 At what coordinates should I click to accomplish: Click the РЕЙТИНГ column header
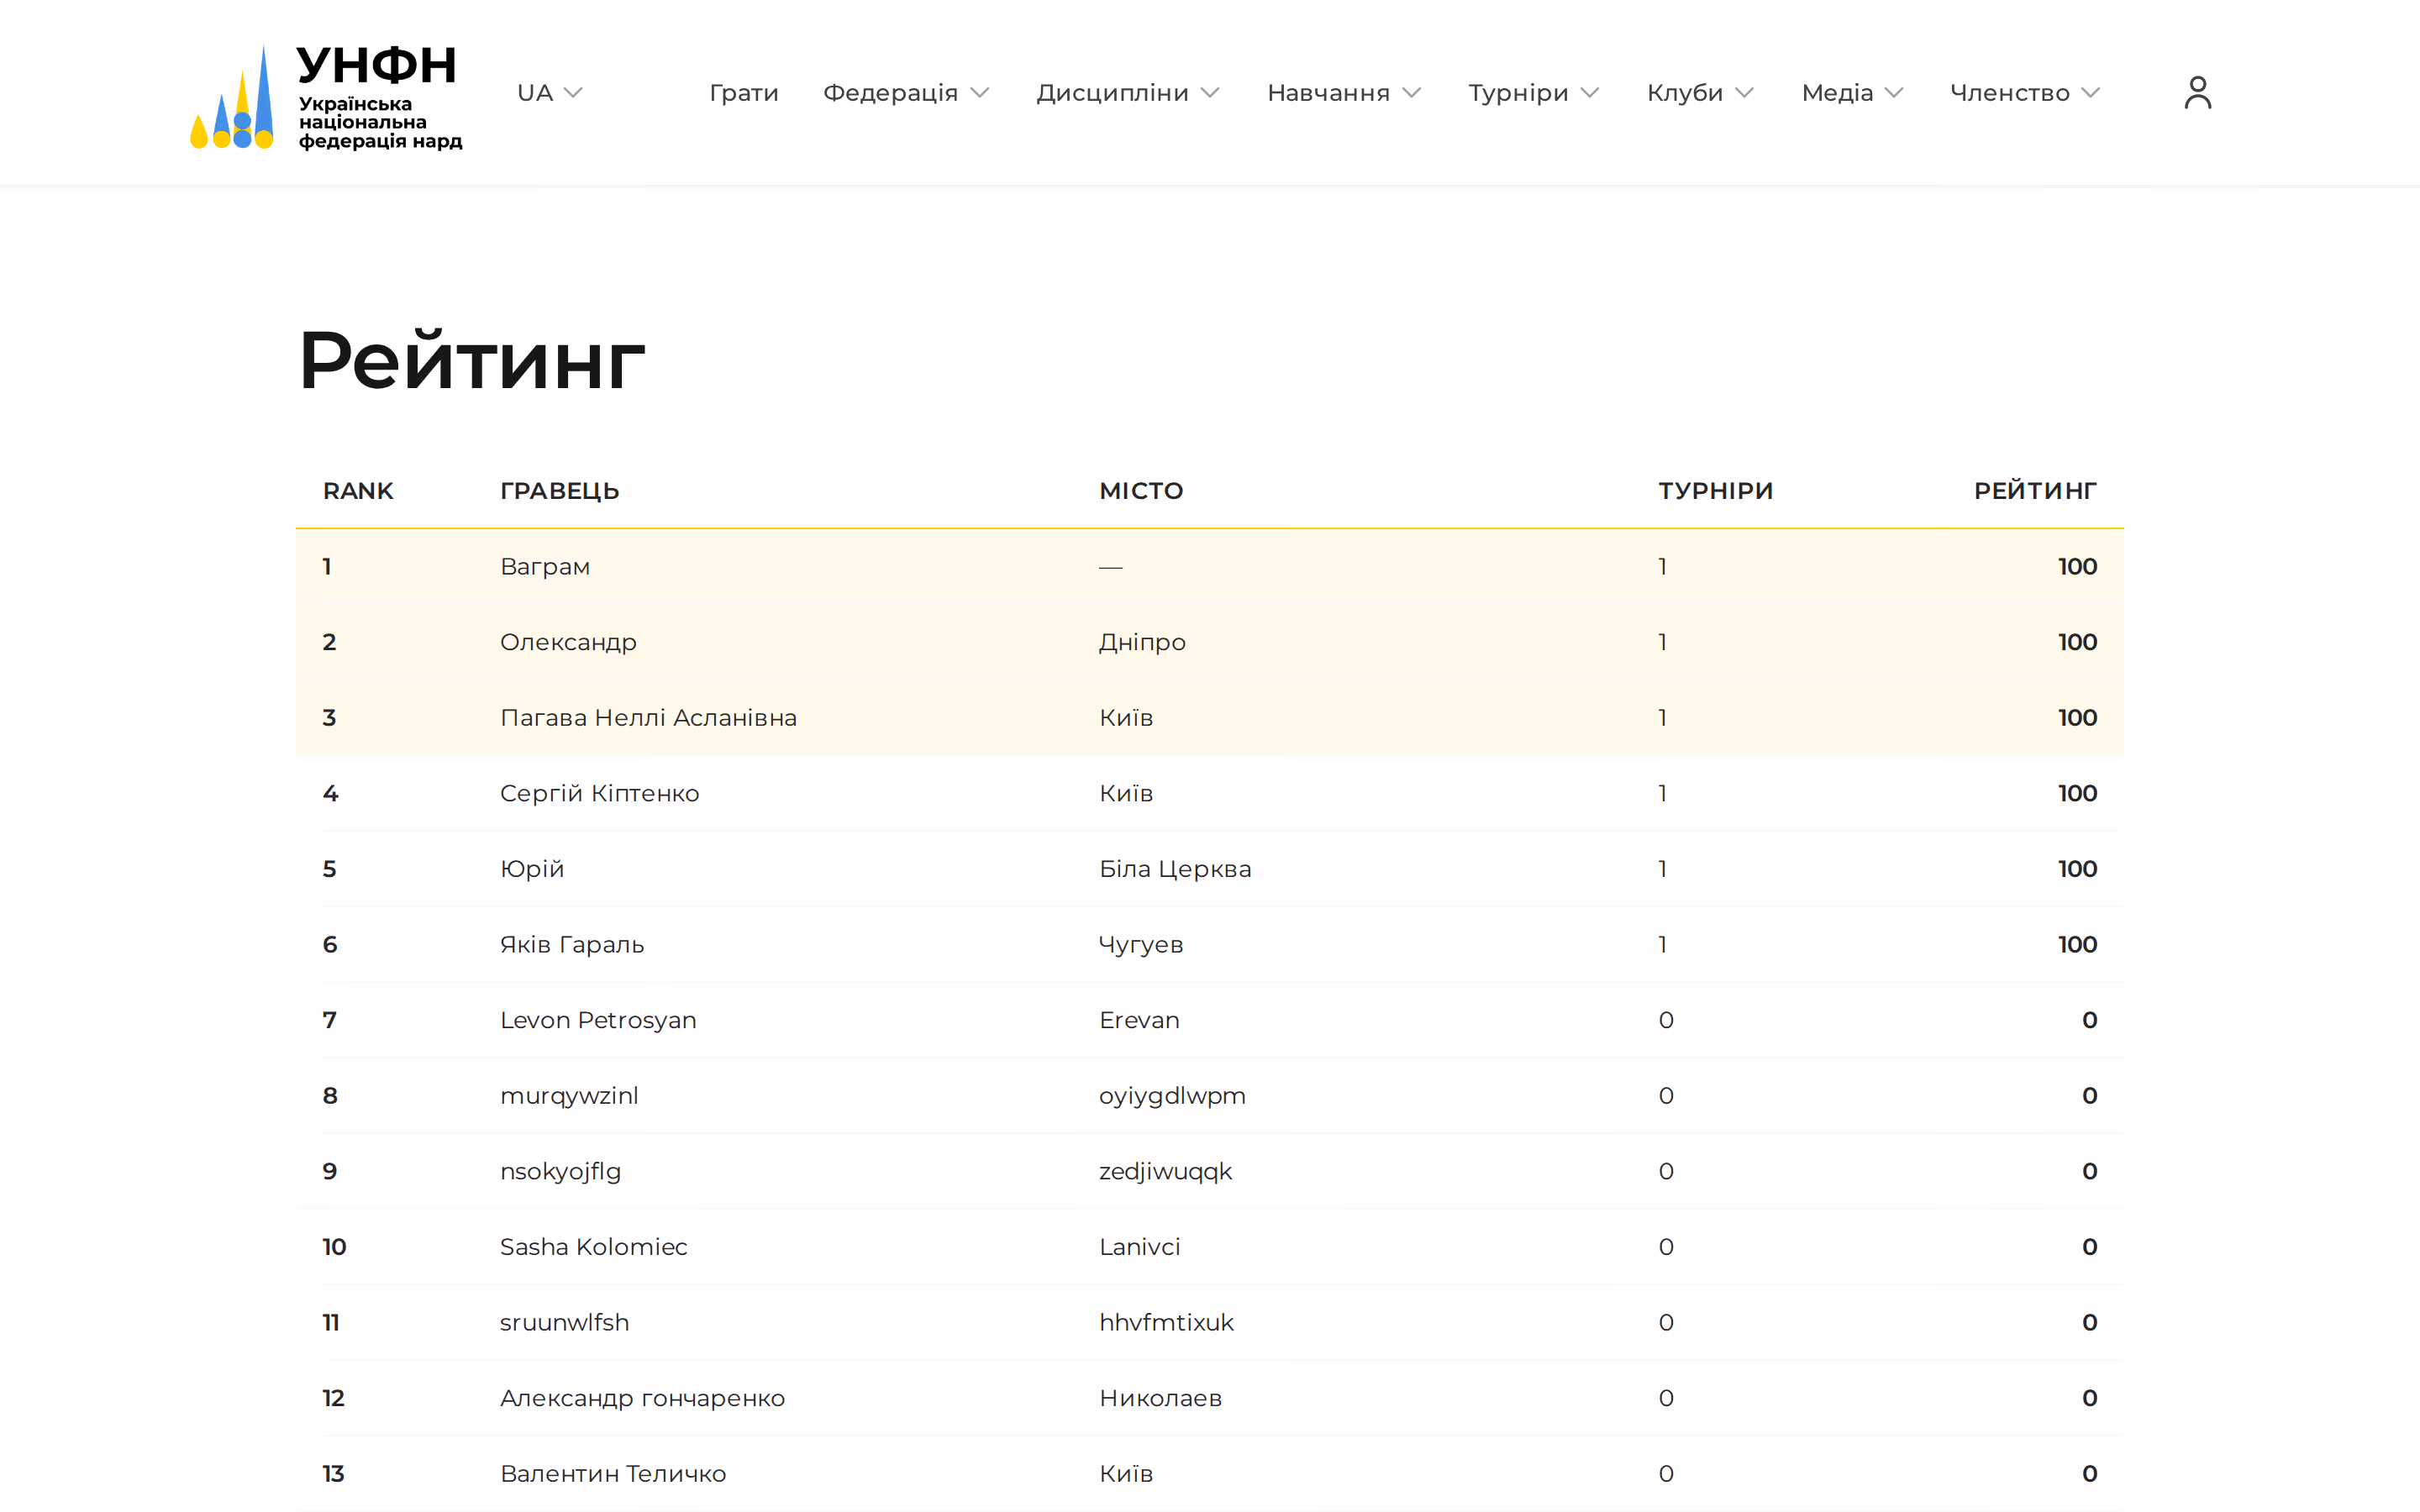click(2035, 491)
